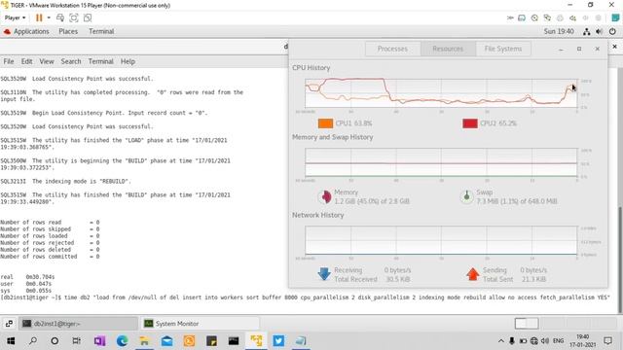Open the terminal File menu
623x350 pixels.
[x=9, y=61]
